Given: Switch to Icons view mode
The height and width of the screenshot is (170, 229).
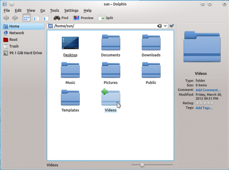Looking at the screenshot, I should pos(27,18).
